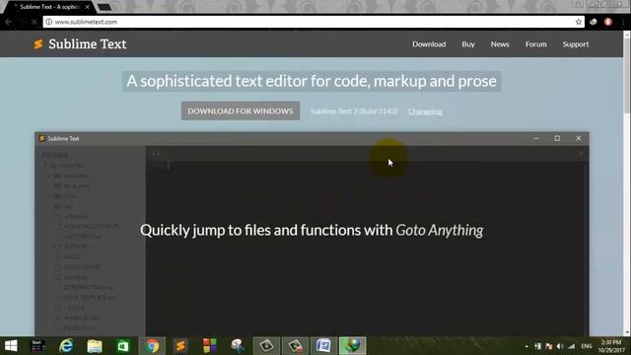Open the Chrome menu with three dots
This screenshot has width=631, height=355.
point(622,22)
